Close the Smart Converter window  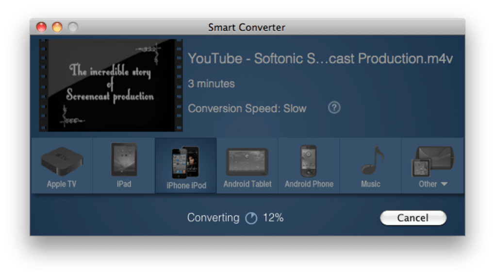pos(41,27)
